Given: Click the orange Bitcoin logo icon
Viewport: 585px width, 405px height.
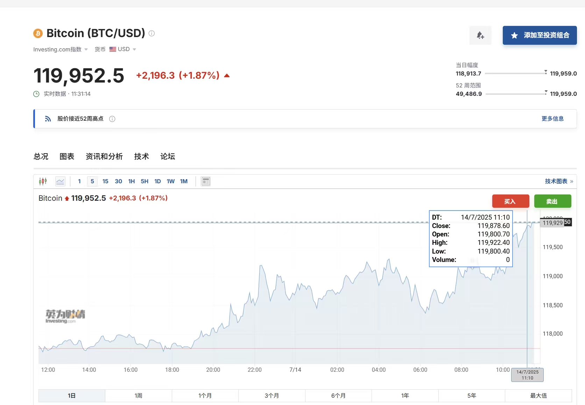Looking at the screenshot, I should [38, 33].
